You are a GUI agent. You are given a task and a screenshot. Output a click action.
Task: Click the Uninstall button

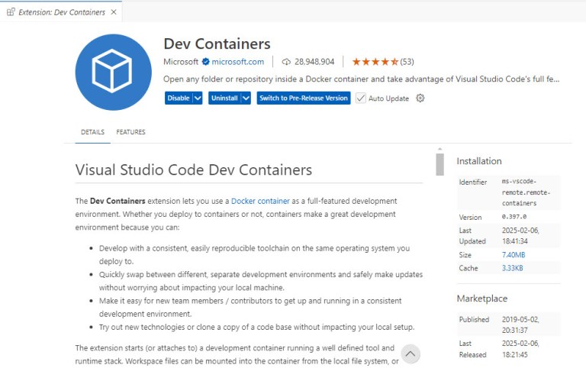tap(224, 98)
